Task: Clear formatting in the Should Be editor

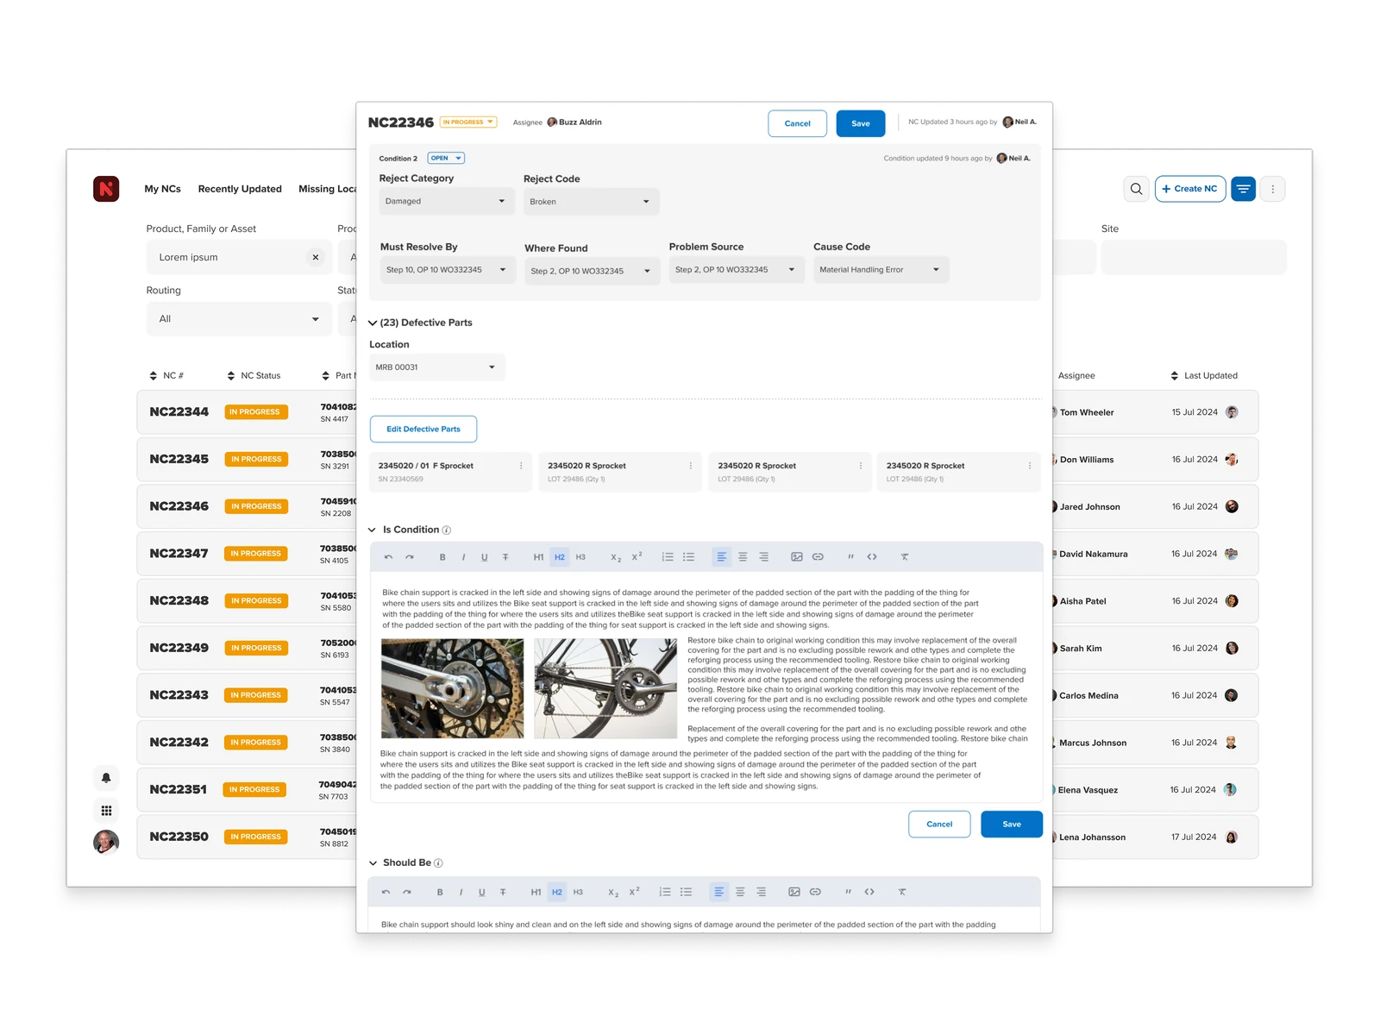Action: point(902,892)
